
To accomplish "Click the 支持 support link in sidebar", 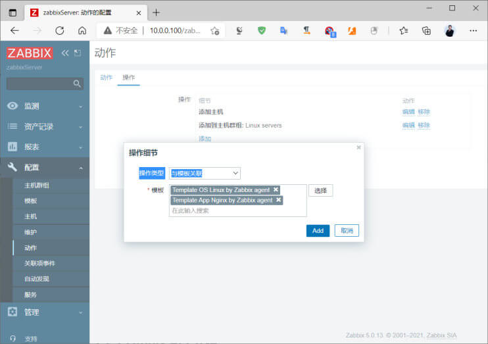I will coord(31,339).
